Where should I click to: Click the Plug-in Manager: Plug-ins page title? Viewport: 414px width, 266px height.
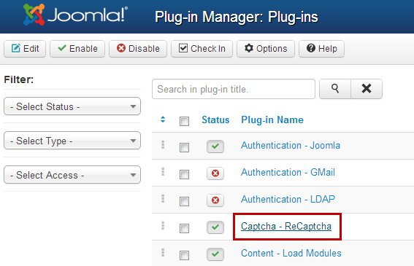pyautogui.click(x=237, y=17)
